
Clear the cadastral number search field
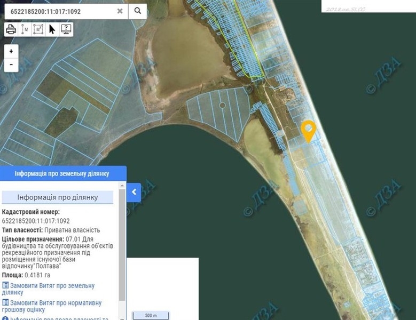coord(120,11)
